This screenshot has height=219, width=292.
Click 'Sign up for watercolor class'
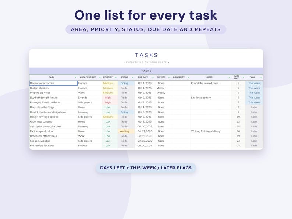pos(53,127)
